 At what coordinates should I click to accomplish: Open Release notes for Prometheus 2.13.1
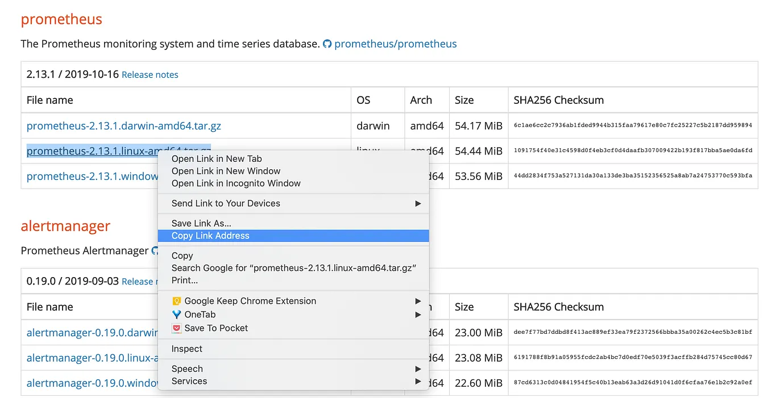(150, 75)
